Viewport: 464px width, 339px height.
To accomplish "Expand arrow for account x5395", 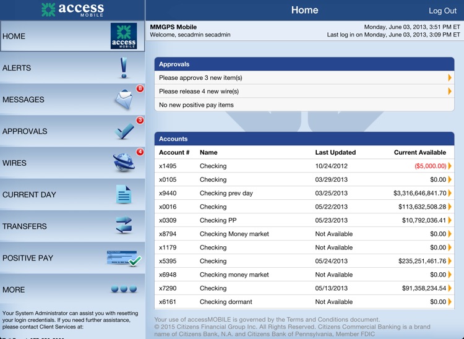I will click(450, 261).
